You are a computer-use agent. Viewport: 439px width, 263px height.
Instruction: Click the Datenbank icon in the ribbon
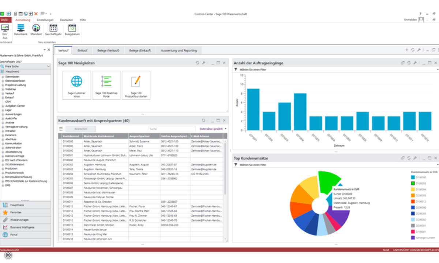coord(20,28)
